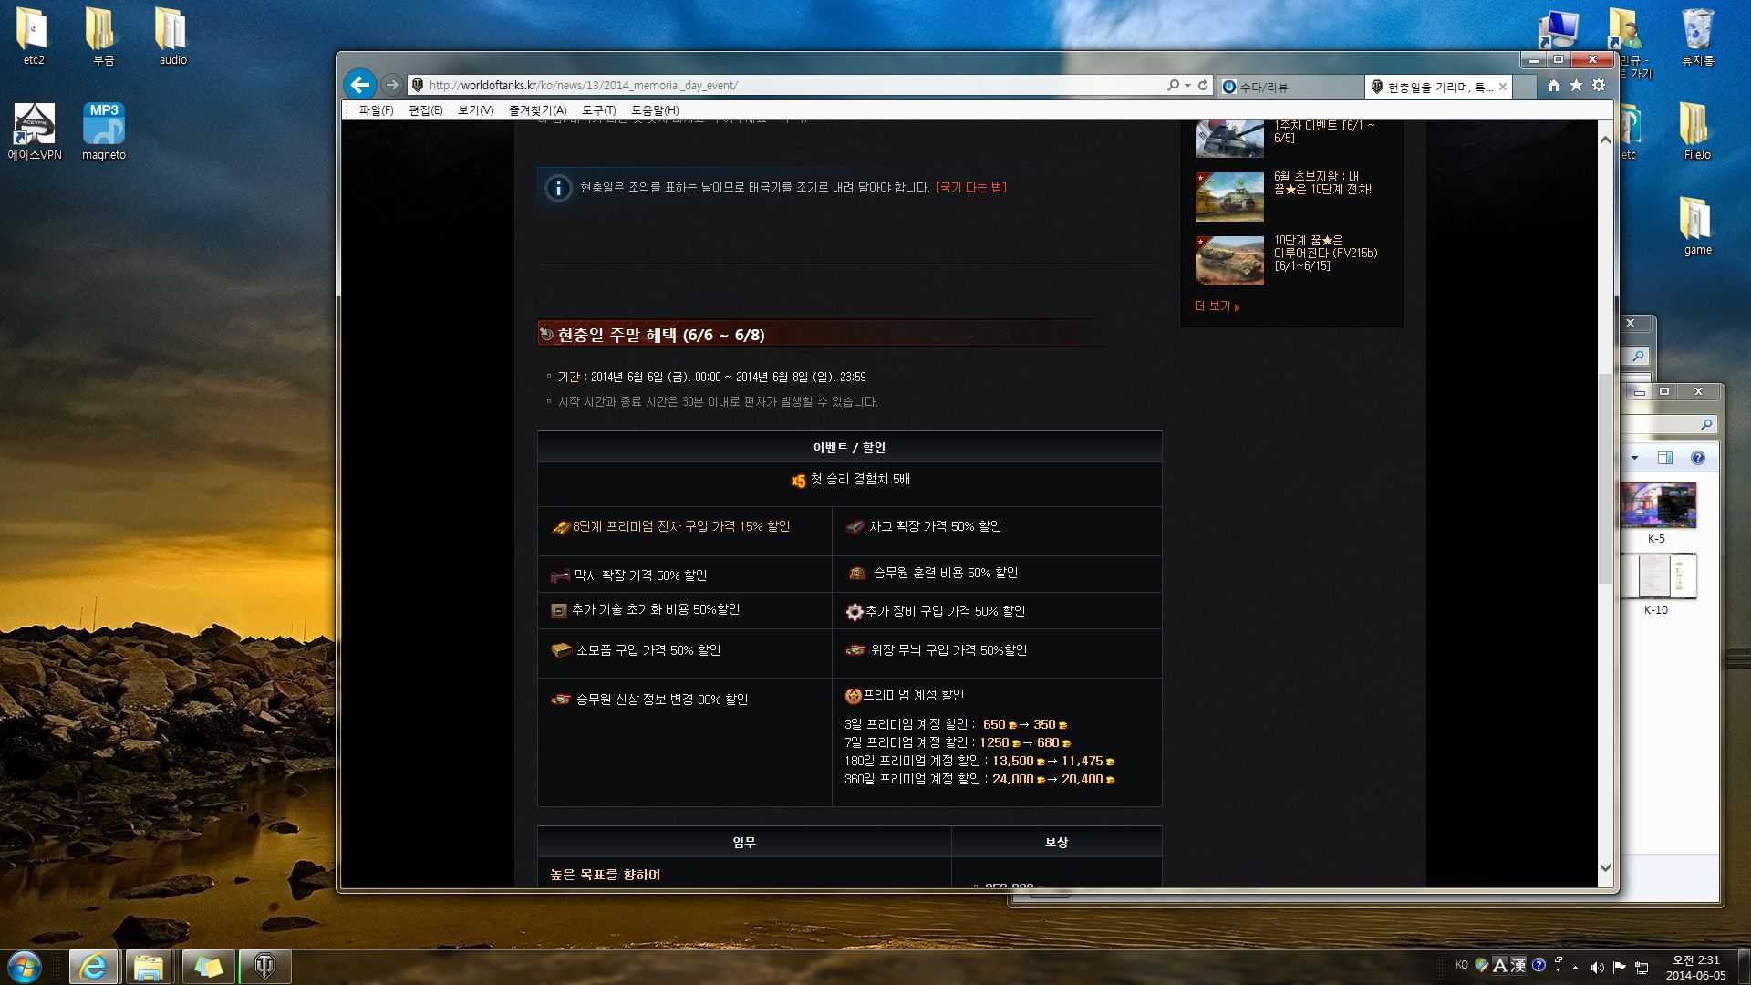
Task: Go back with the browser back arrow
Action: (x=360, y=85)
